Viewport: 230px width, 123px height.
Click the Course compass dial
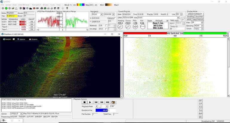[x=128, y=27]
